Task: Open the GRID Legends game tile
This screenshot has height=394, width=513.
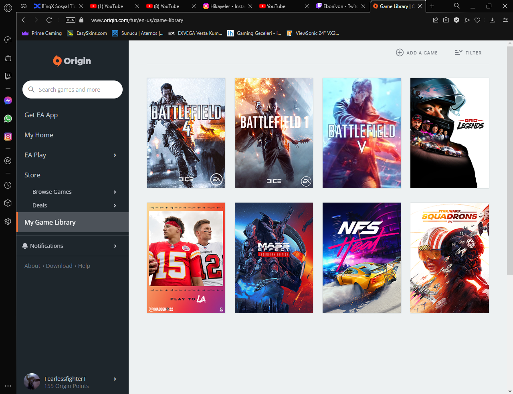Action: [x=450, y=133]
